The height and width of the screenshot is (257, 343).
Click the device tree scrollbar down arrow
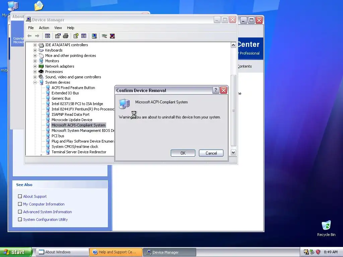233,153
